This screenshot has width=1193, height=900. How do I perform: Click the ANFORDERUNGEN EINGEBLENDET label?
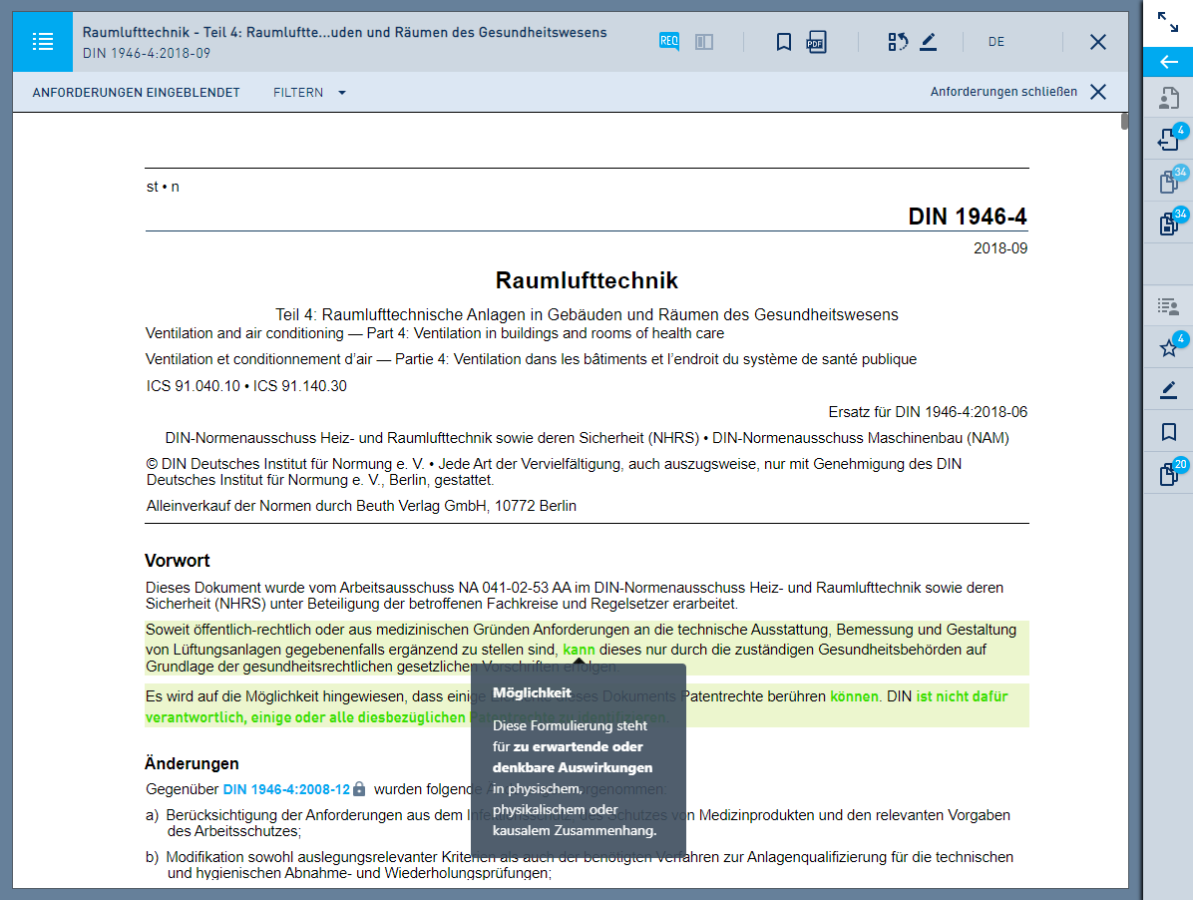(x=137, y=92)
